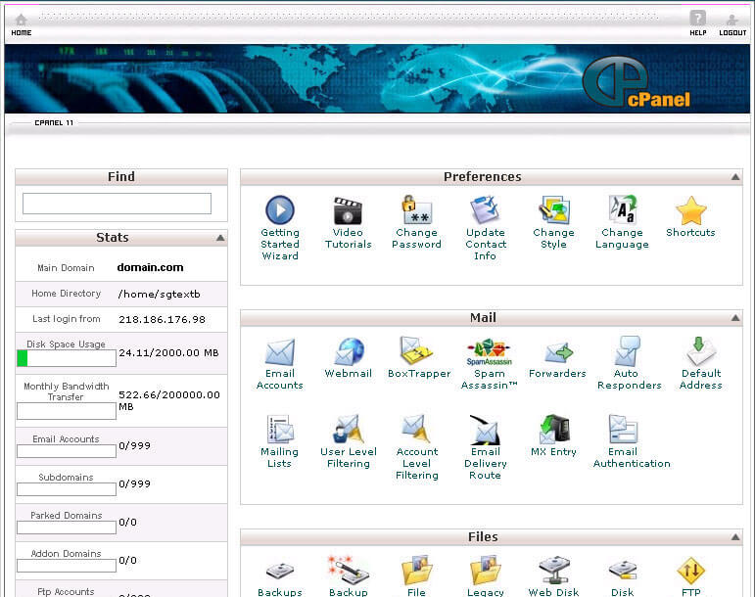Click the '/home/sgtextb' home directory value
The image size is (755, 597).
point(160,294)
